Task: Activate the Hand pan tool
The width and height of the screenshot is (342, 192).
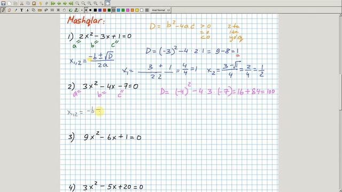Action: coord(64,10)
